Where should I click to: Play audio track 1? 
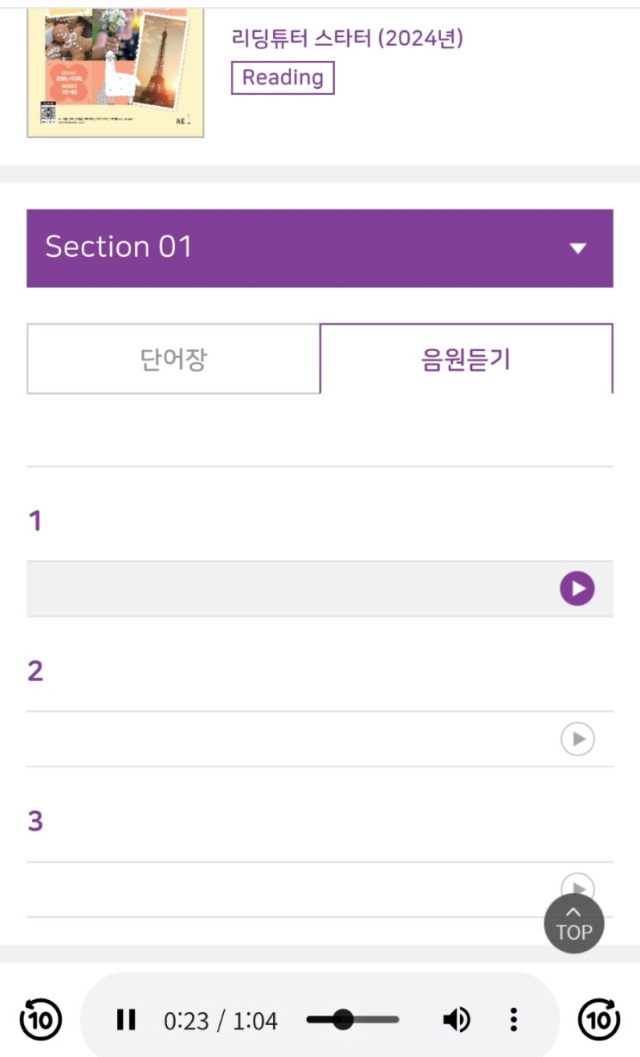pyautogui.click(x=577, y=589)
